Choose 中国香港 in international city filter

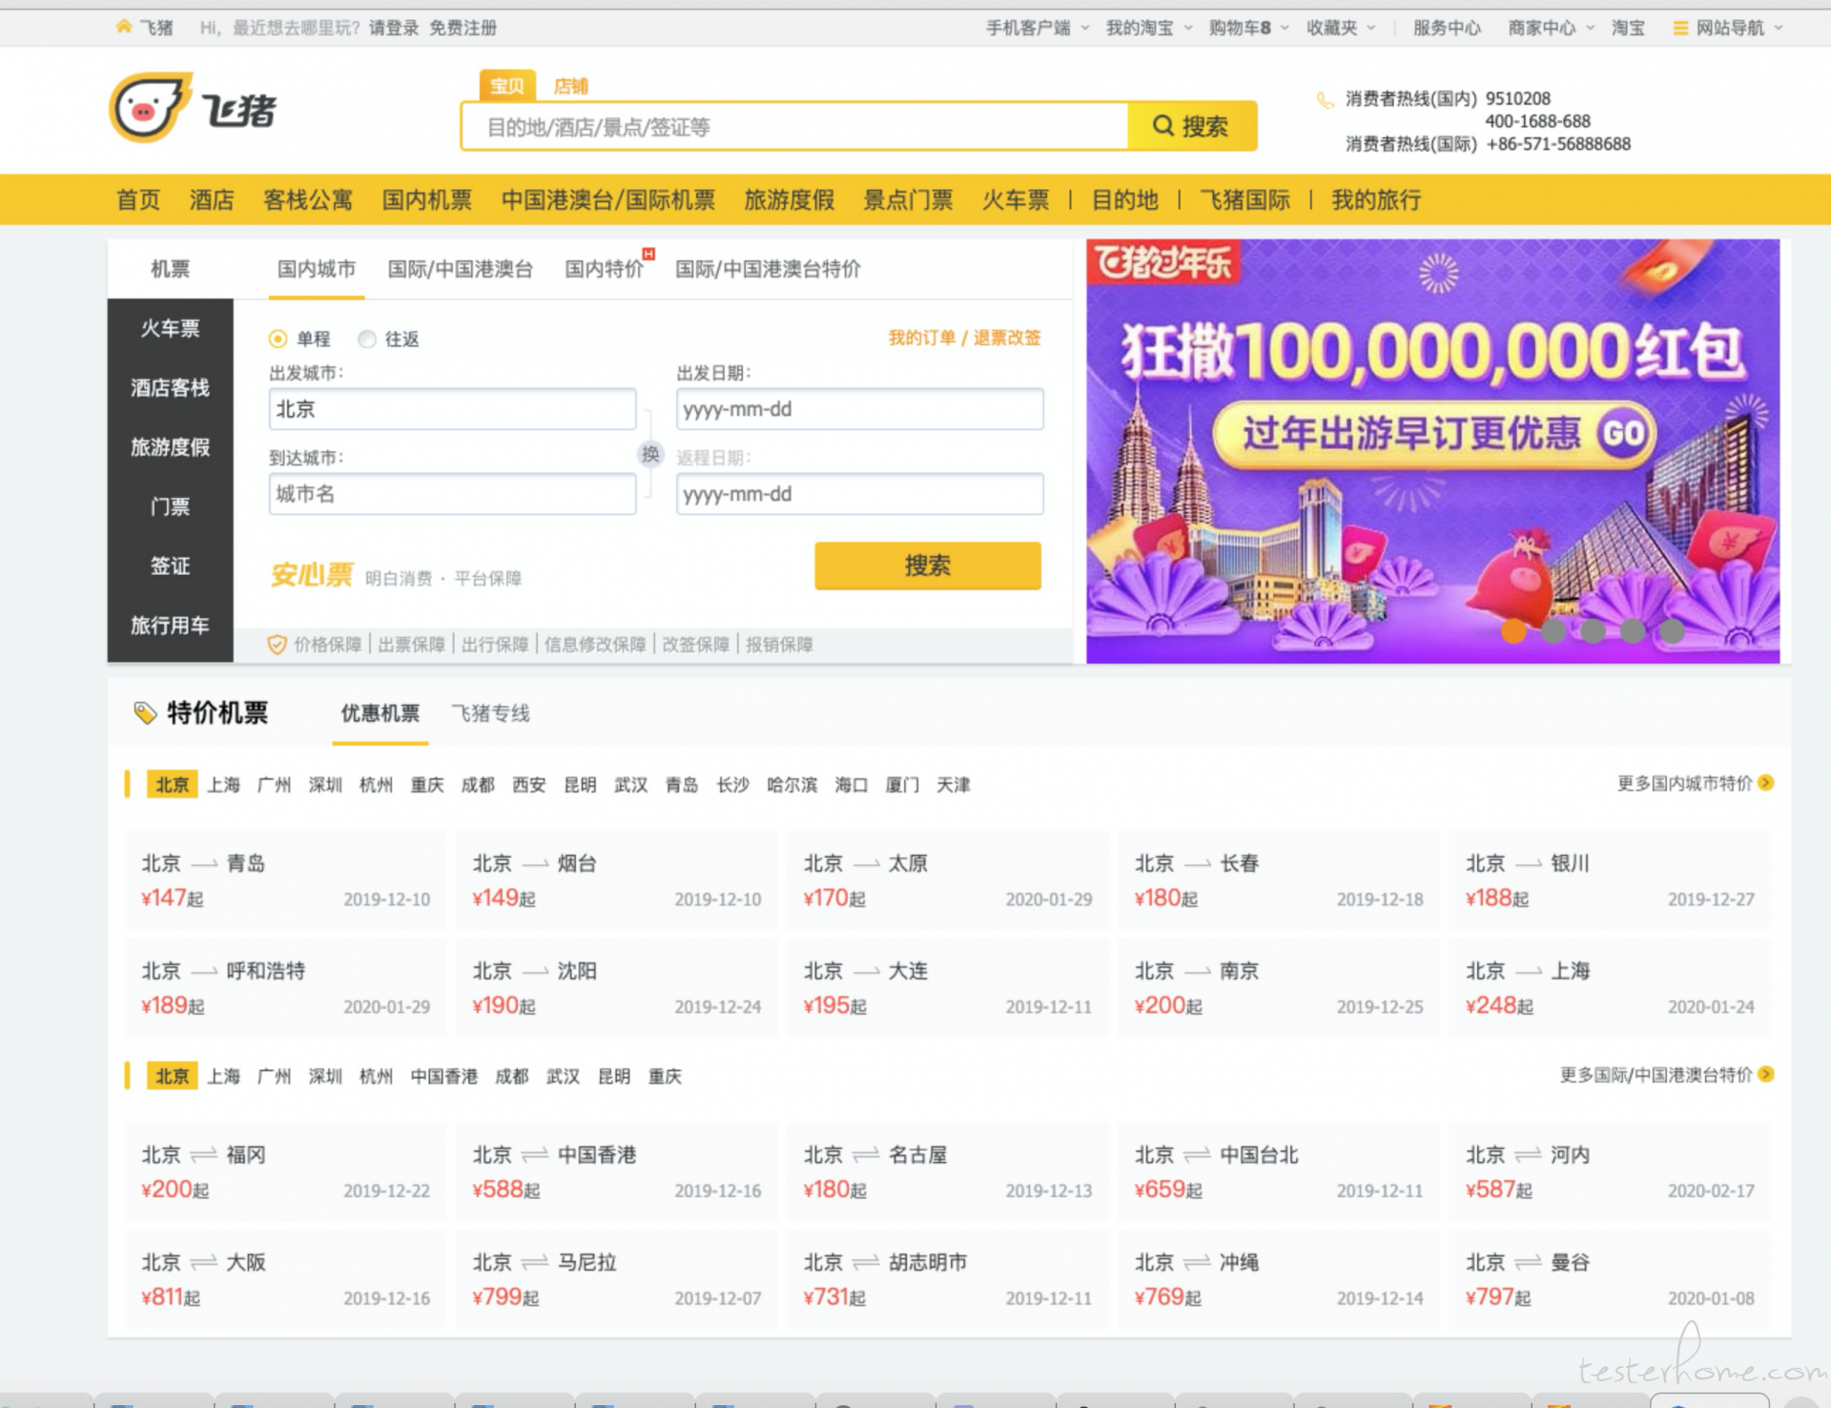coord(443,1076)
